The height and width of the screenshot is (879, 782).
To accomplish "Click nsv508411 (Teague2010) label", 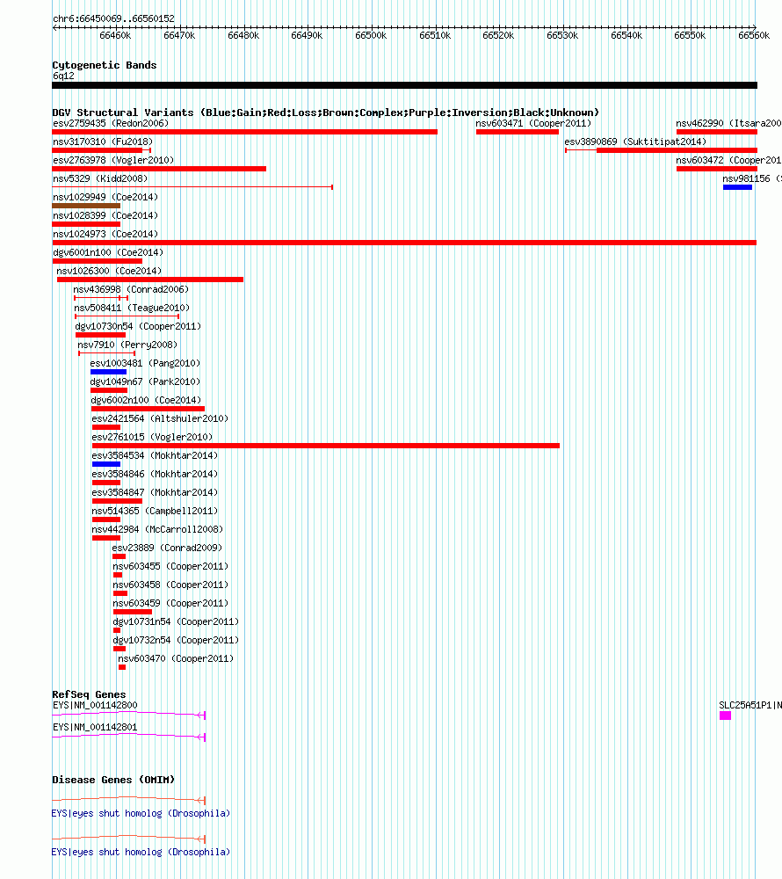I will [x=132, y=308].
